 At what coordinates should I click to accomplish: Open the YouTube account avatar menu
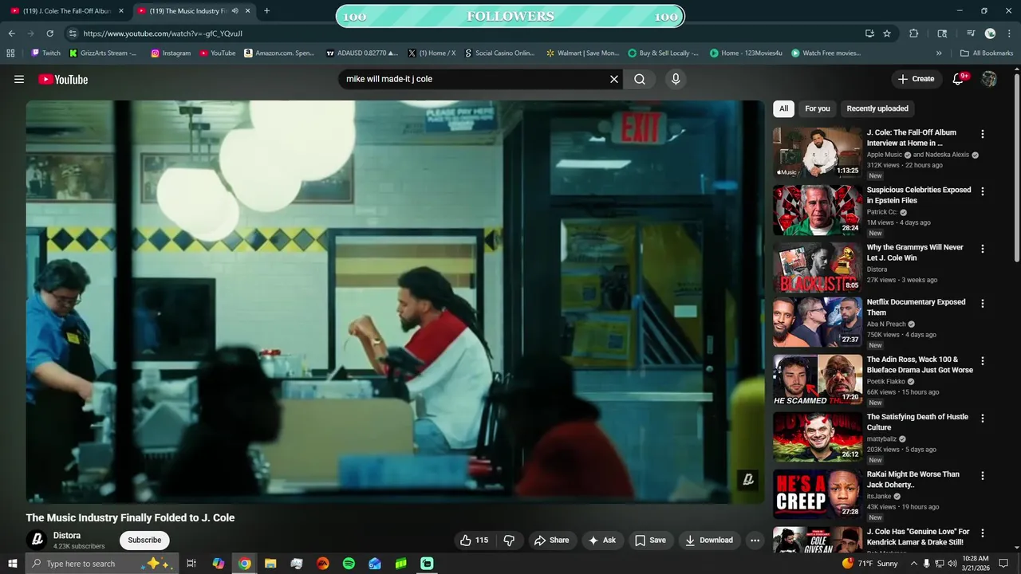(x=989, y=79)
